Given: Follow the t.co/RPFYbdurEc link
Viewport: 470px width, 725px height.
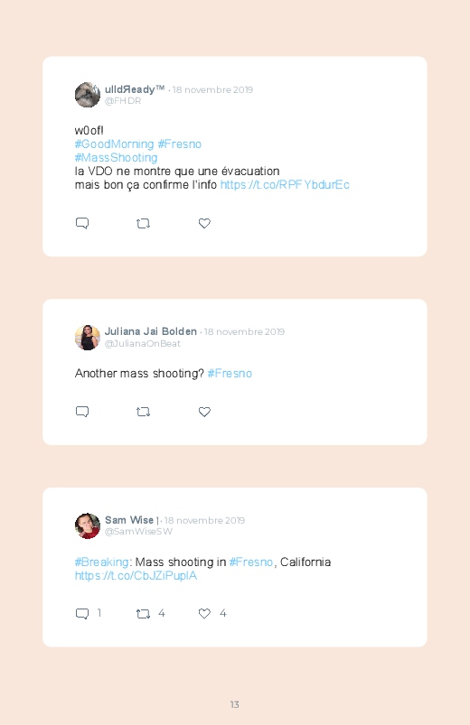Looking at the screenshot, I should pos(285,185).
